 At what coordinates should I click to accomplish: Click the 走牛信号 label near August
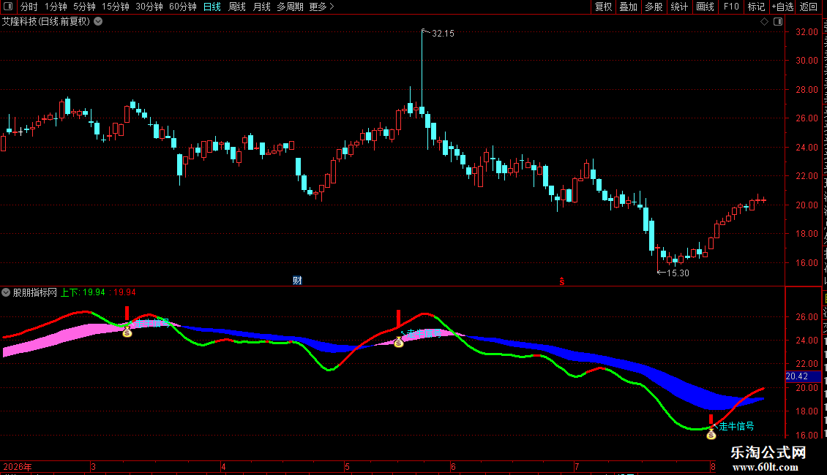point(736,426)
